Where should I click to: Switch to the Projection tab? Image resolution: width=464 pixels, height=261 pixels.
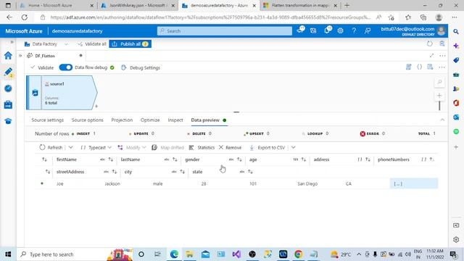(122, 120)
